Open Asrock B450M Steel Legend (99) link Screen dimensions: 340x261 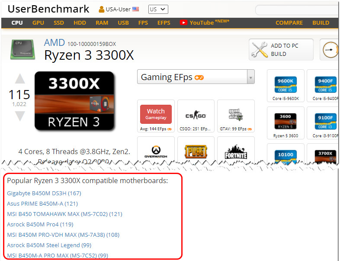pos(49,245)
